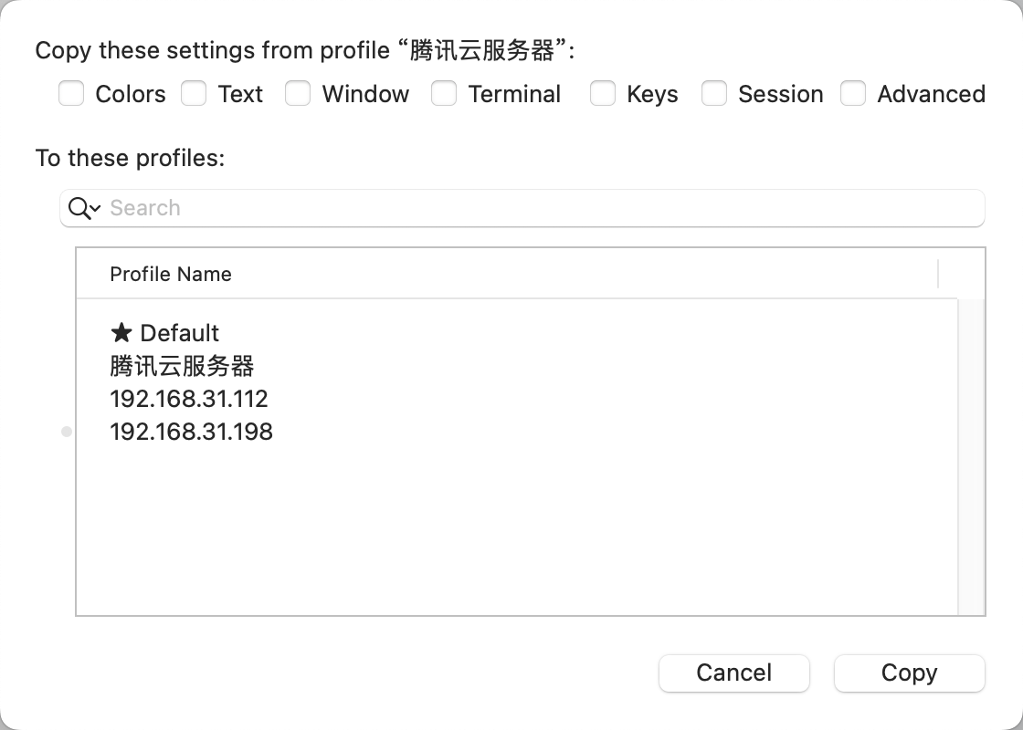Pick the 192.168.31.198 profile

click(191, 432)
